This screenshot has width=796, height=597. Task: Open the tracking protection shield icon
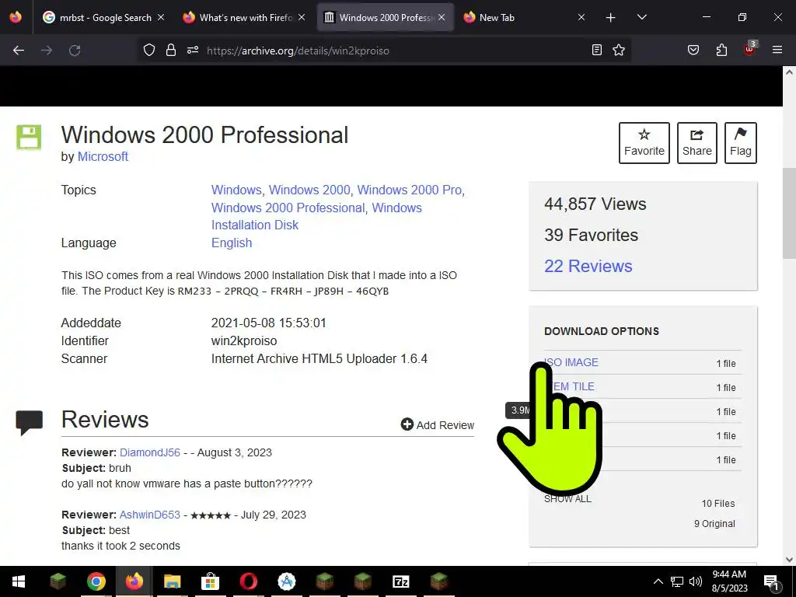[148, 51]
